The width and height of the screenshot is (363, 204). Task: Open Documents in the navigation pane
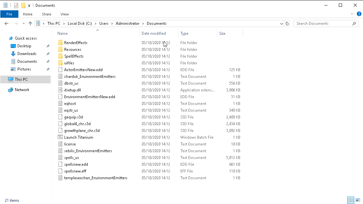click(x=27, y=61)
